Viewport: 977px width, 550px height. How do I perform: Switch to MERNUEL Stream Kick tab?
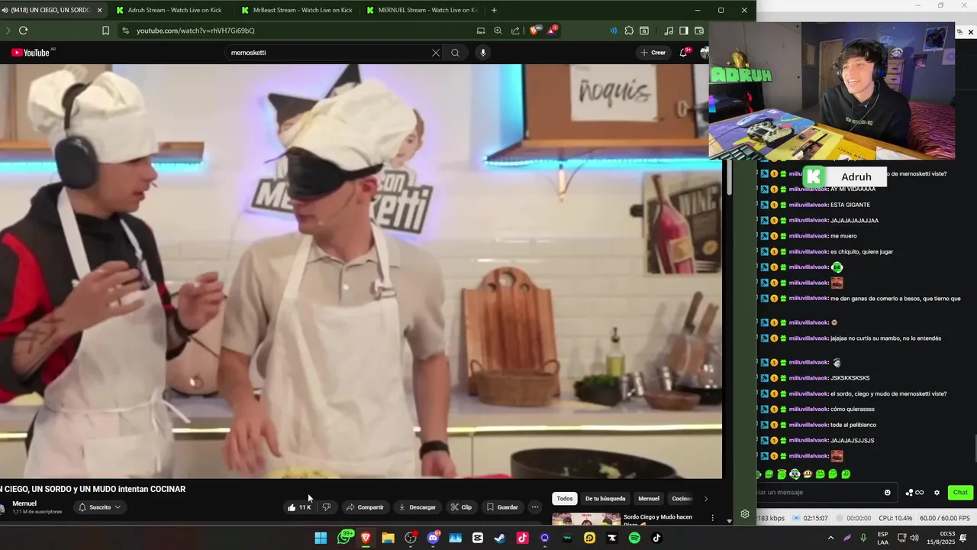[421, 10]
